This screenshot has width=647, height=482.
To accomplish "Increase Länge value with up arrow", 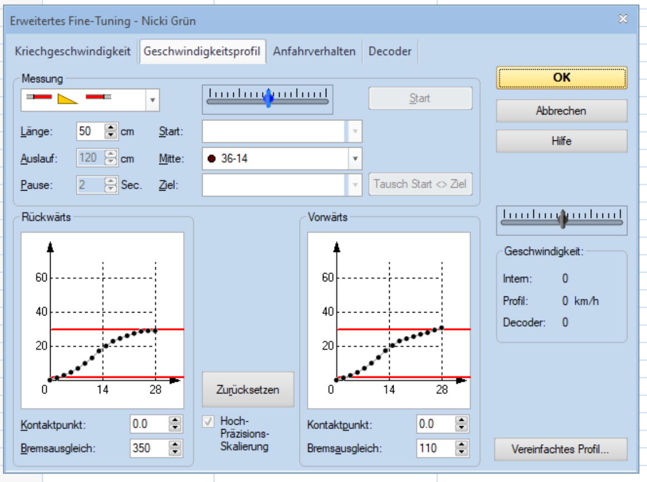I will click(110, 128).
